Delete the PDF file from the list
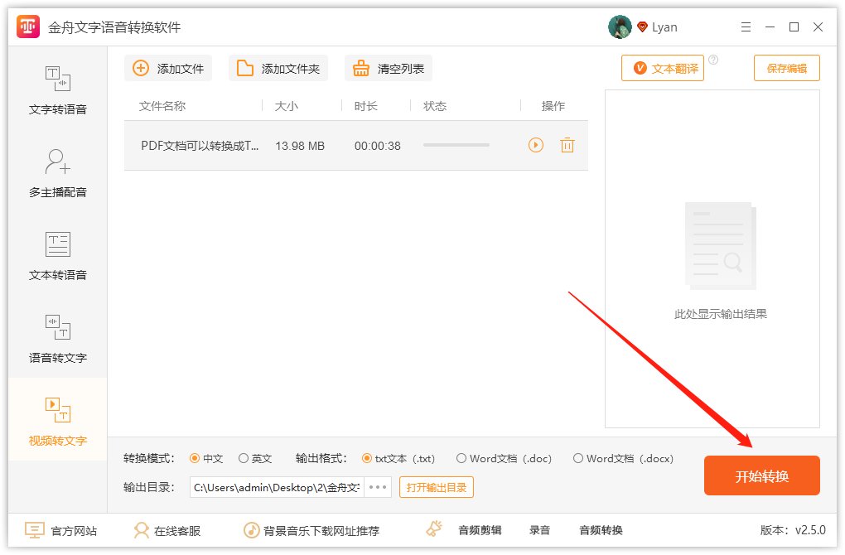Screen dimensions: 845x555 [567, 145]
